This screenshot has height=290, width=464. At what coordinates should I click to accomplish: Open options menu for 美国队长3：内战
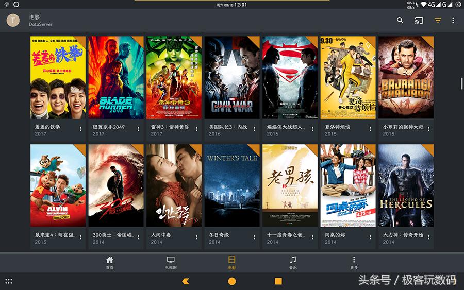255,129
